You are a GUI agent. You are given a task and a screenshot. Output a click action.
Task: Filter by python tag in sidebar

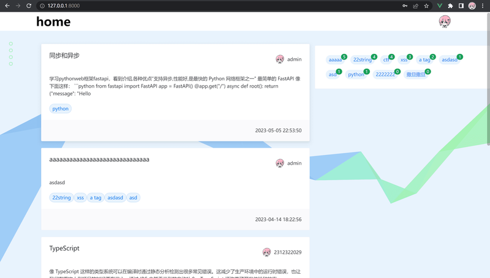click(356, 74)
